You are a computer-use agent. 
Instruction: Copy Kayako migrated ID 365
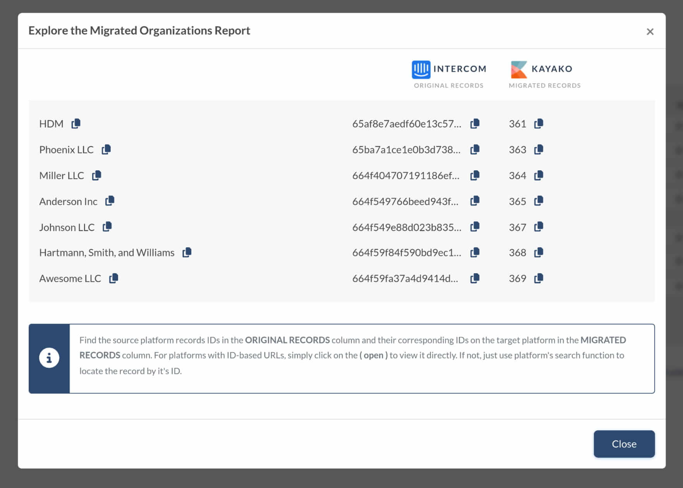(539, 201)
